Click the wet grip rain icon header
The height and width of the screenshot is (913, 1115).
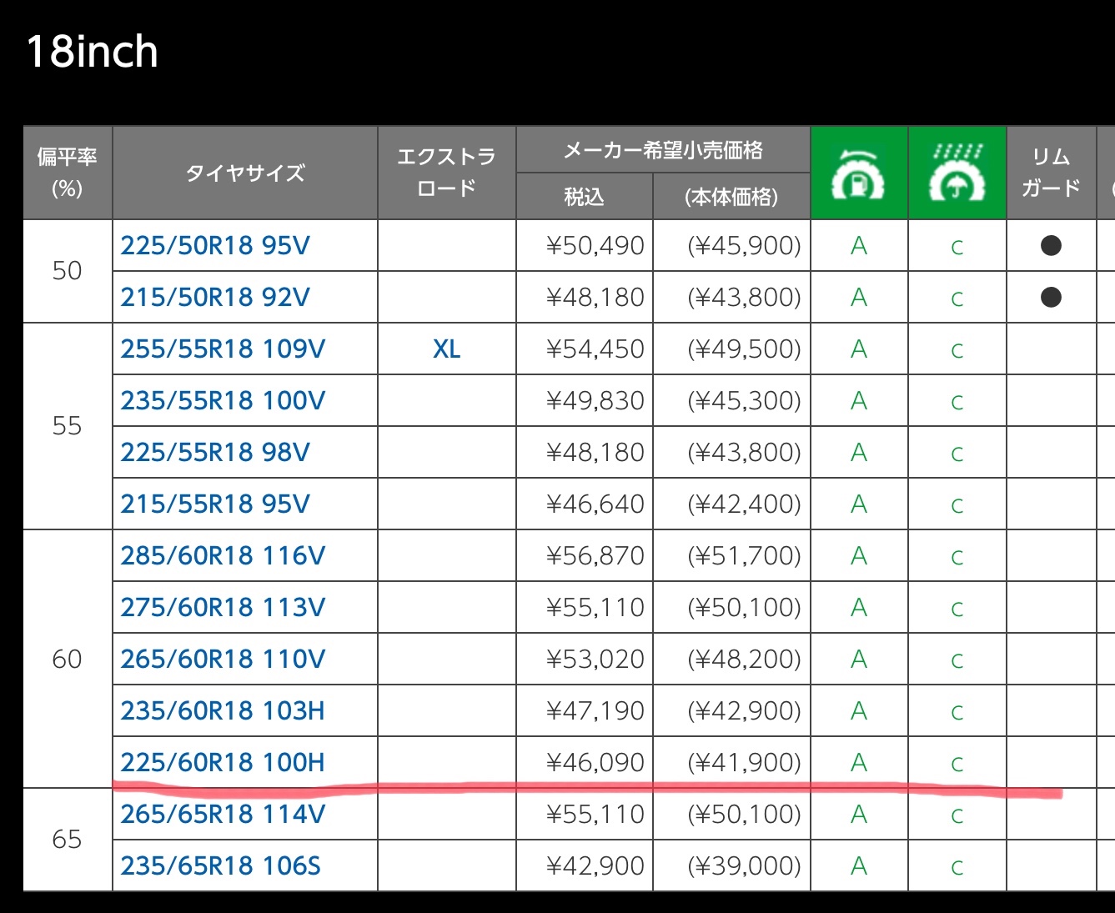tap(957, 173)
